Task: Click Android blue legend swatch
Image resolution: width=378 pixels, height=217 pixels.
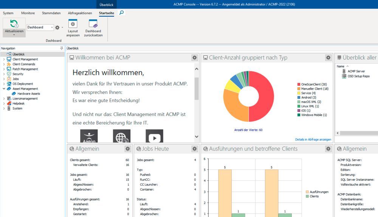Action: pyautogui.click(x=299, y=98)
